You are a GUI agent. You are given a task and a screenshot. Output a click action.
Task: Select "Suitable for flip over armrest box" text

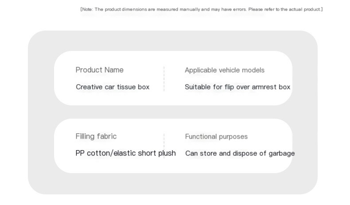point(237,87)
